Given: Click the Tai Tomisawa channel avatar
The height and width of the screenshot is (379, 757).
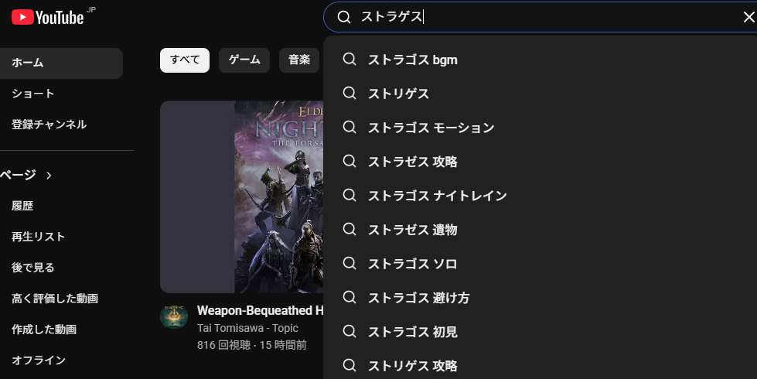Looking at the screenshot, I should [174, 316].
